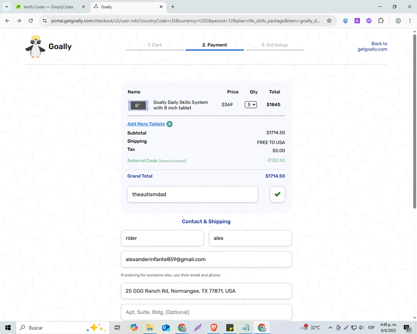Open Outlook from the taskbar
This screenshot has width=417, height=334.
(x=166, y=328)
